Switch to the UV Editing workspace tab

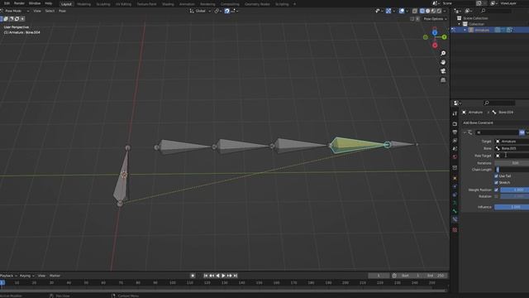point(123,4)
